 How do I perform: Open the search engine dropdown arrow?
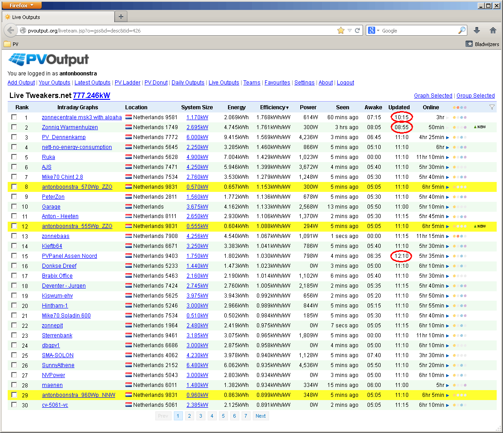[378, 31]
